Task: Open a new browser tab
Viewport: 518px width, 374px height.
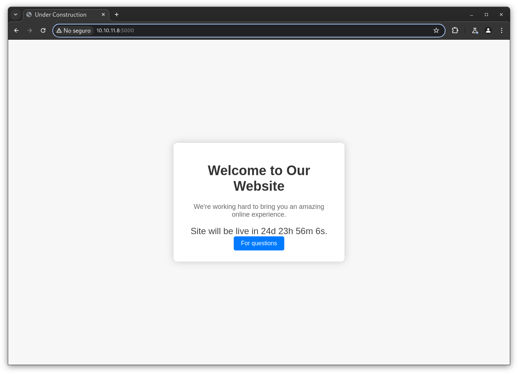Action: click(x=117, y=14)
